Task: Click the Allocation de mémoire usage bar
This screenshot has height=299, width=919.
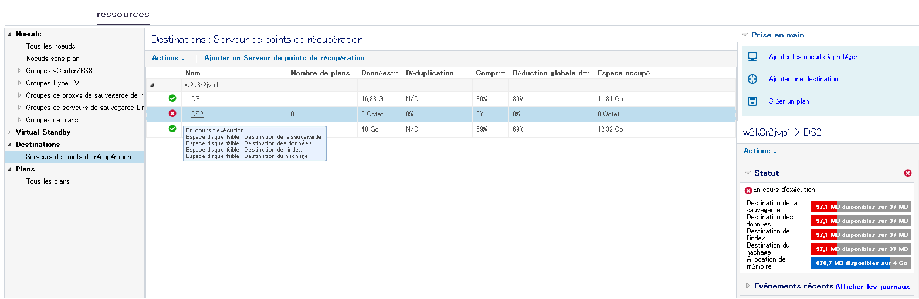Action: 860,263
